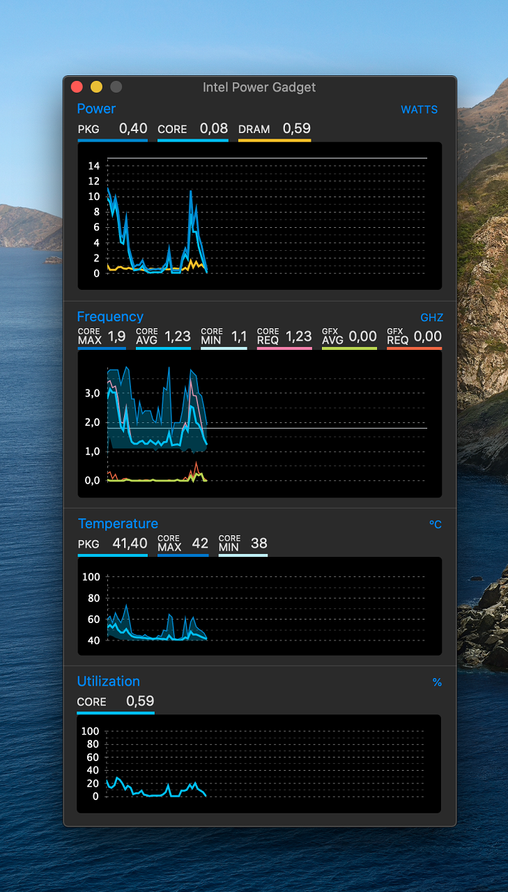Select the PKG power reading
The width and height of the screenshot is (508, 892).
coord(112,129)
